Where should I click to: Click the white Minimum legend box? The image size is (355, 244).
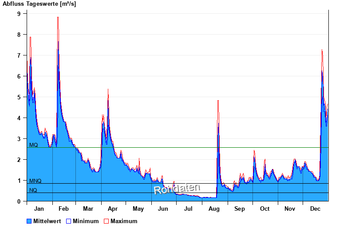click(x=68, y=221)
